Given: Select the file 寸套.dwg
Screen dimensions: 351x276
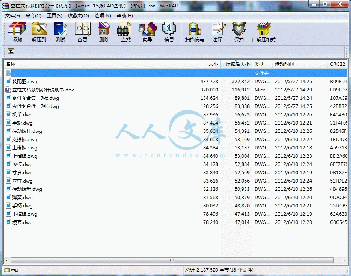Looking at the screenshot, I should [22, 173].
